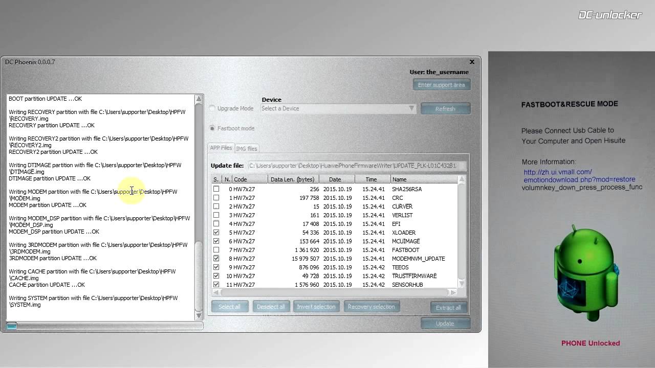Click the progress bar under the log

click(x=104, y=326)
